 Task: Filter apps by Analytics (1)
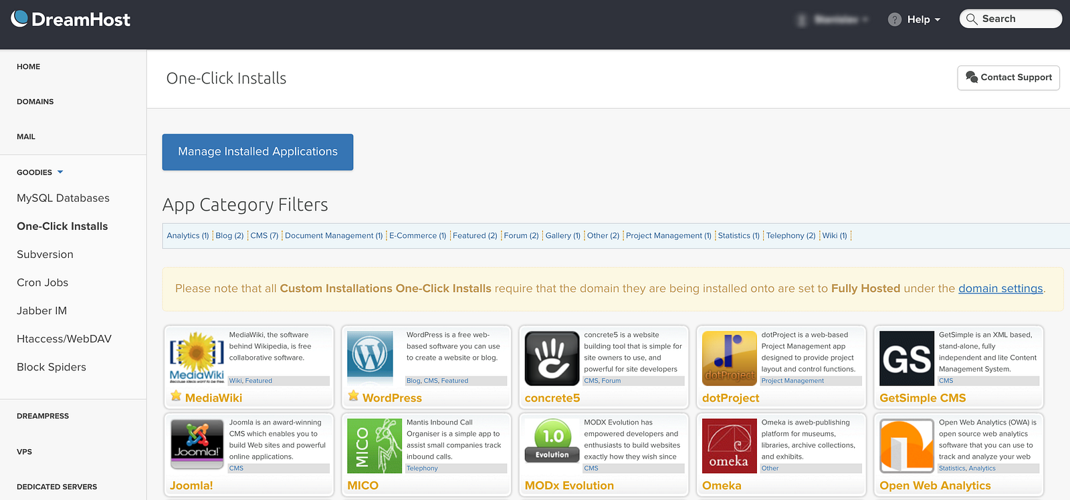(x=188, y=235)
